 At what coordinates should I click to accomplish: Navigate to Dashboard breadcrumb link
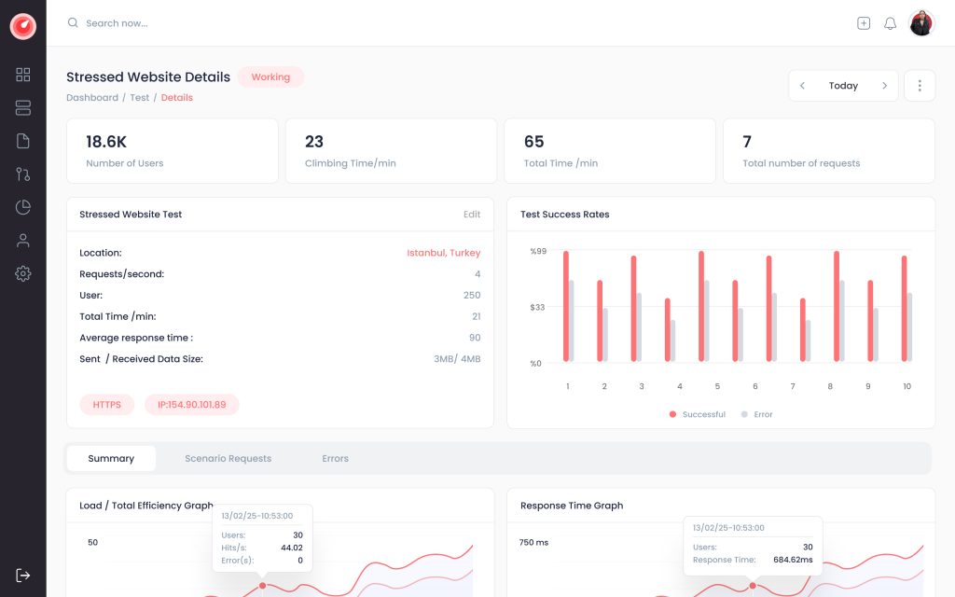click(x=91, y=98)
